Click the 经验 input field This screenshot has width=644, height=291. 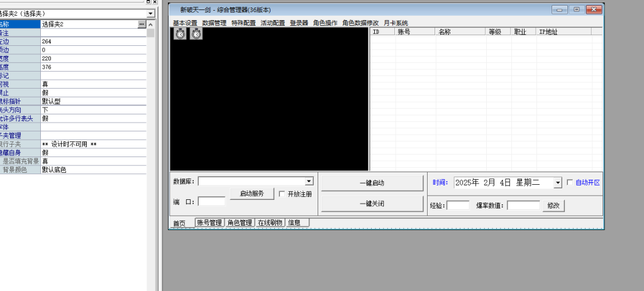[458, 206]
